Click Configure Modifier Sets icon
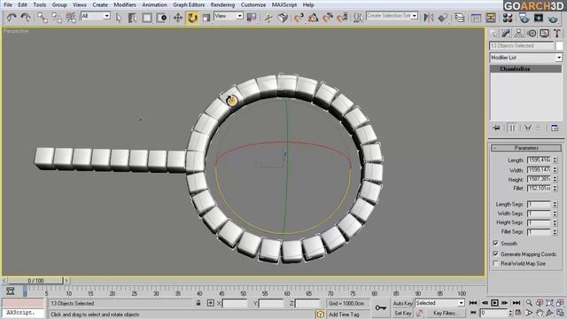Image resolution: width=567 pixels, height=319 pixels. click(x=555, y=128)
